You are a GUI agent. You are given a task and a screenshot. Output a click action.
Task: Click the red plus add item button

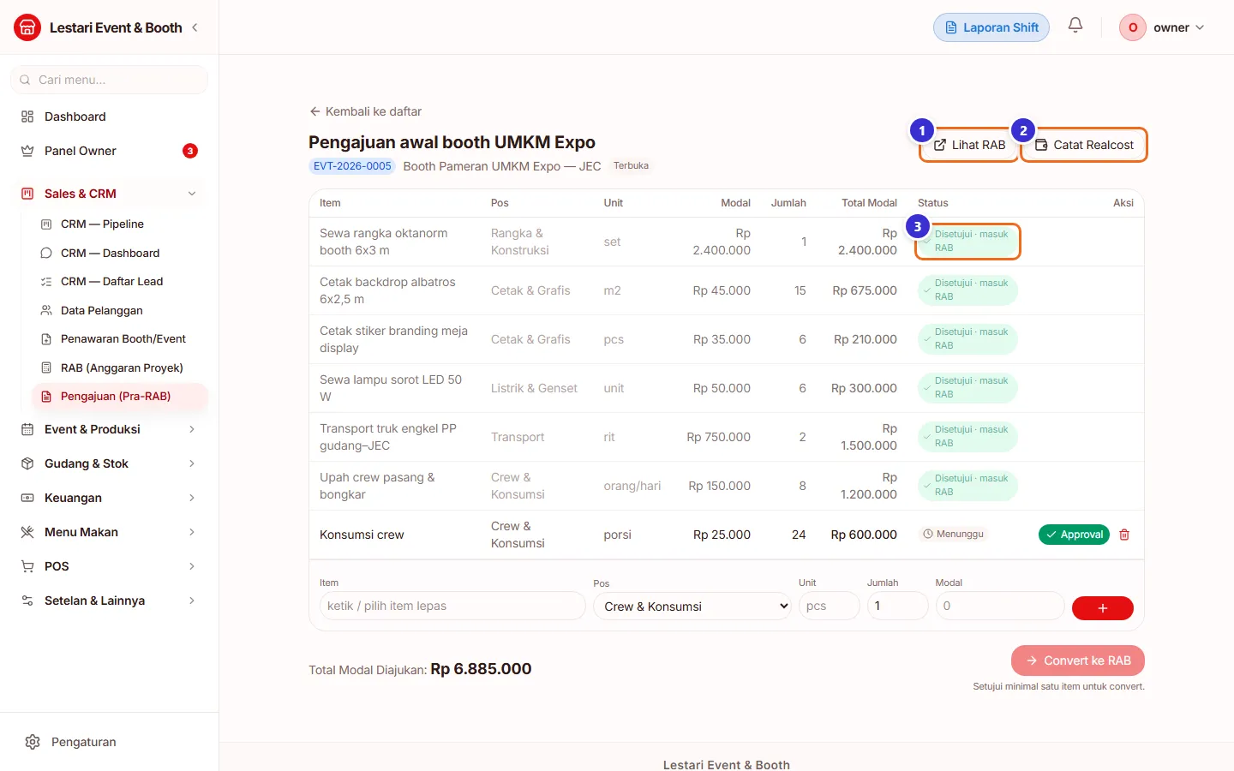pos(1103,607)
